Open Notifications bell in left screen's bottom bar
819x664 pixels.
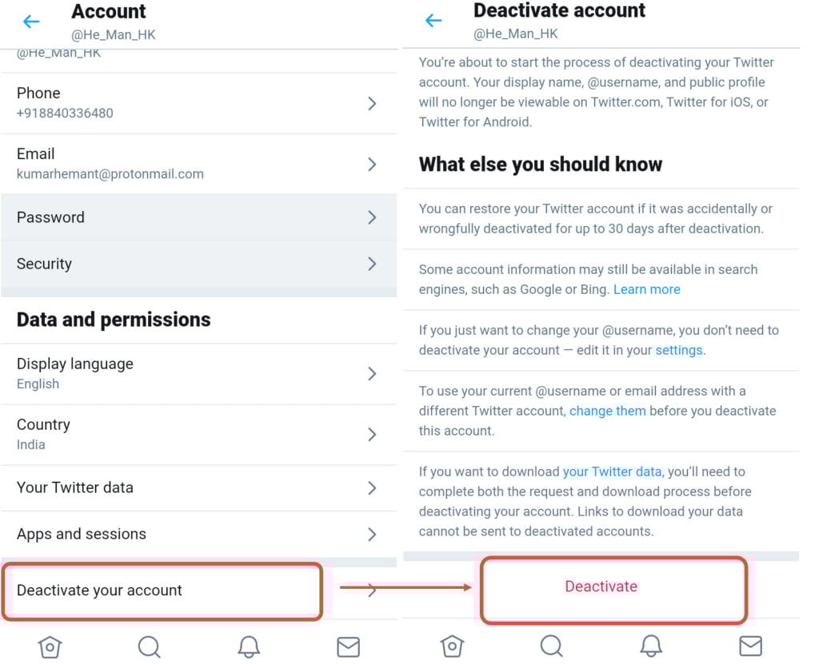[x=250, y=646]
